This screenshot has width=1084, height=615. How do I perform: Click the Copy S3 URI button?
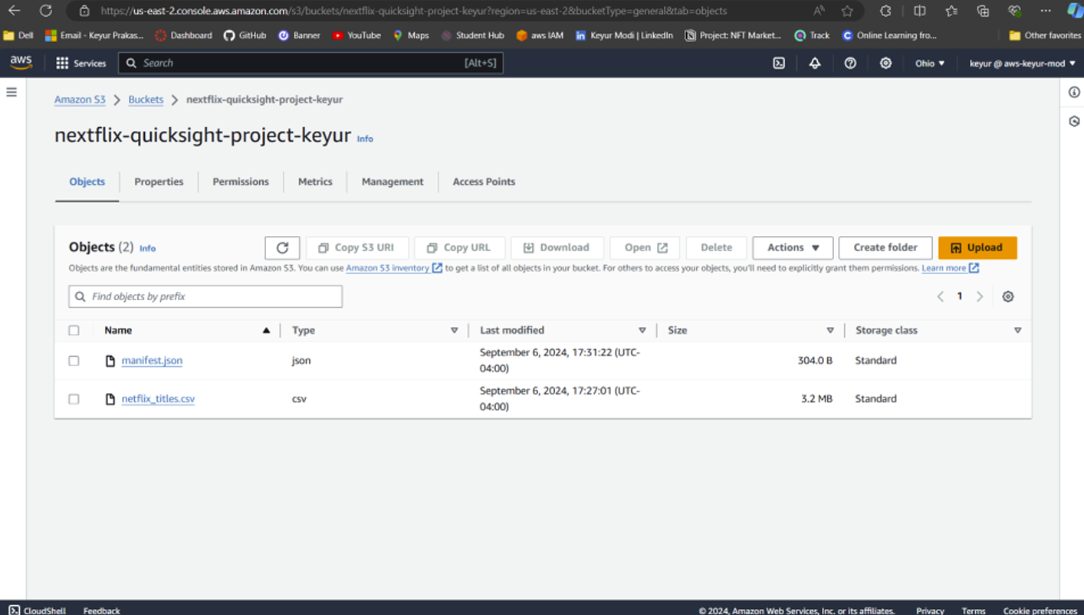pos(357,247)
